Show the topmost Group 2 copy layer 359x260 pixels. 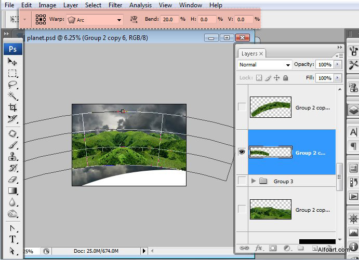point(242,107)
